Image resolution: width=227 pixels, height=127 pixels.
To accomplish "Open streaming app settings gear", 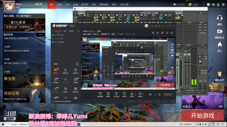I will 159,95.
